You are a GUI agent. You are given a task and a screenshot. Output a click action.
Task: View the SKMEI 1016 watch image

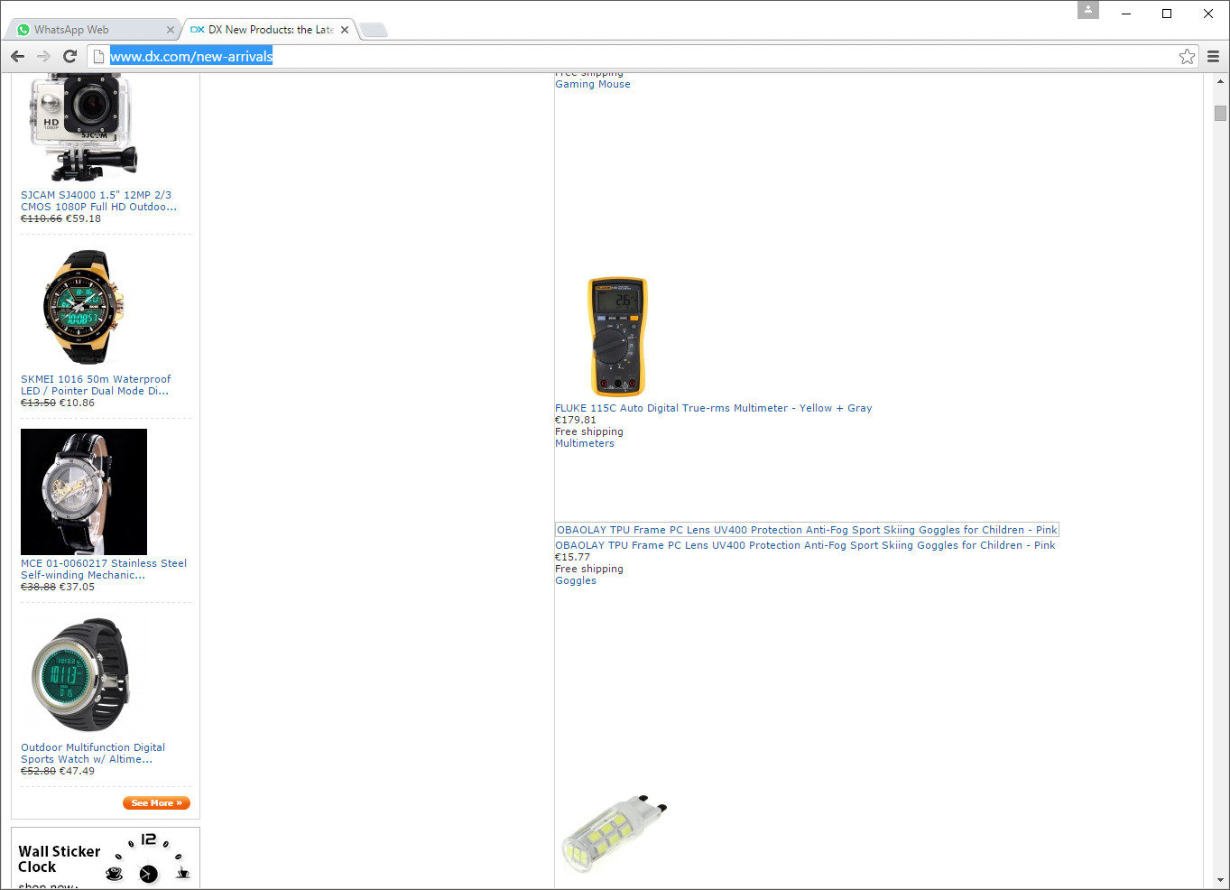(x=84, y=307)
